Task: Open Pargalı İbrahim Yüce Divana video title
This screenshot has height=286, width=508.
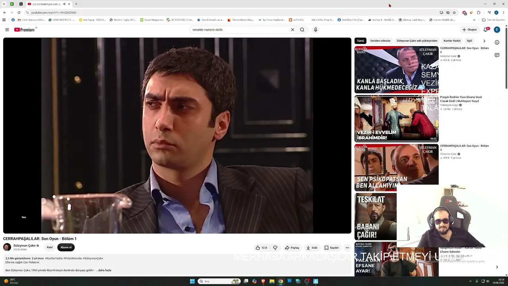Action: tap(461, 99)
